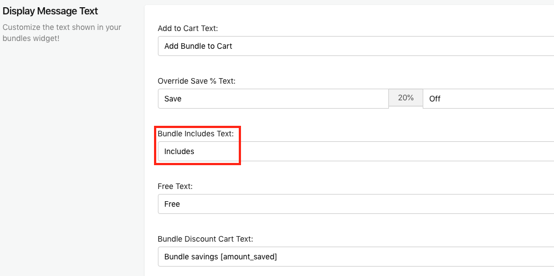Focus the Save prefix text field
The image size is (554, 276).
pyautogui.click(x=273, y=99)
